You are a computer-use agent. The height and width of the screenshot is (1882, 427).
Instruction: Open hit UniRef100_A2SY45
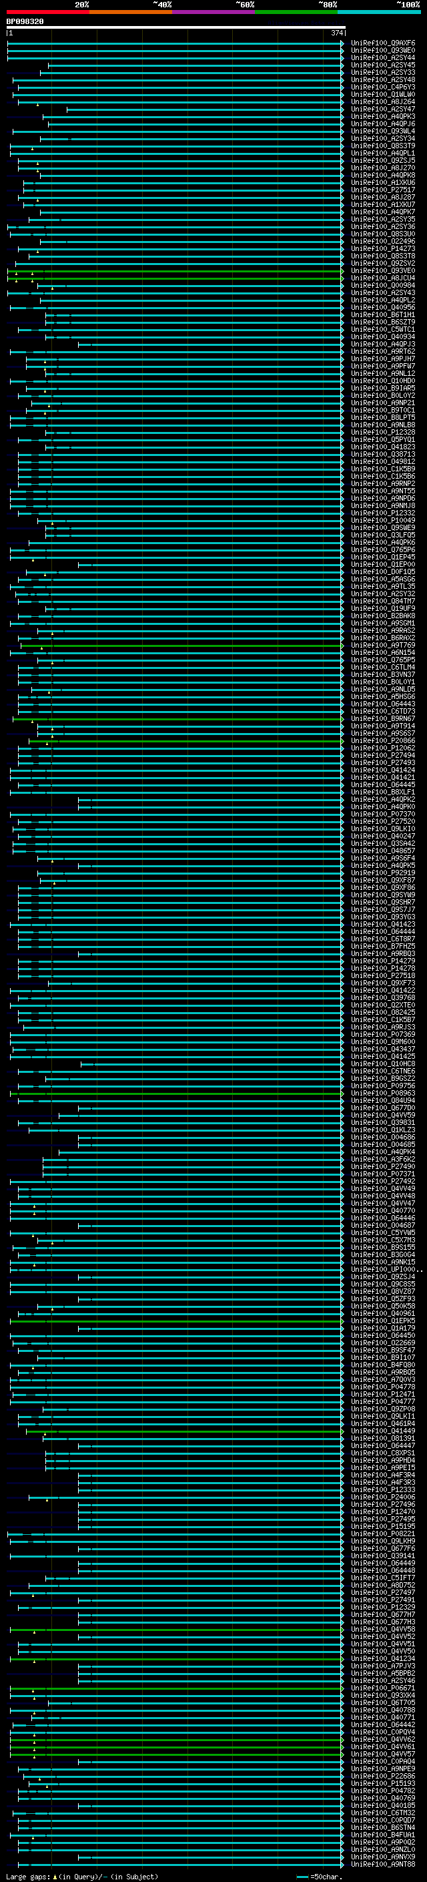coord(383,65)
